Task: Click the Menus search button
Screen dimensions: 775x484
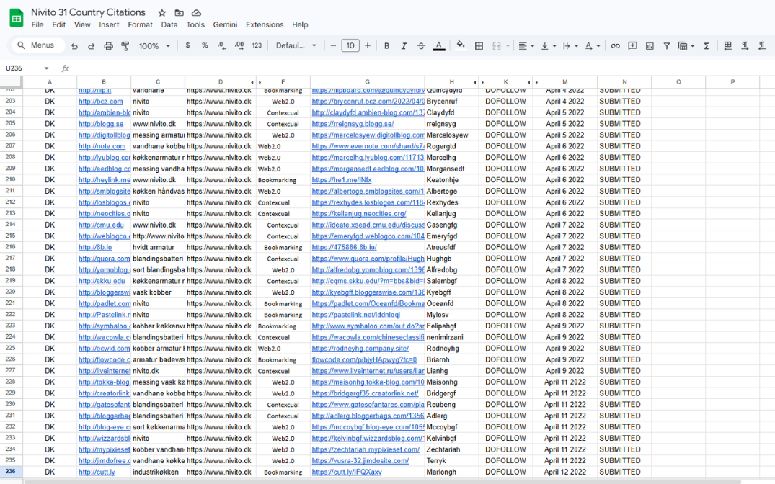Action: 35,45
